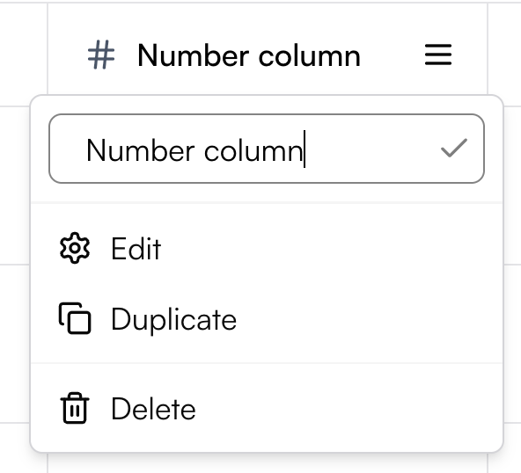Click the word "column" inside the rename field
The height and width of the screenshot is (473, 521).
point(253,150)
